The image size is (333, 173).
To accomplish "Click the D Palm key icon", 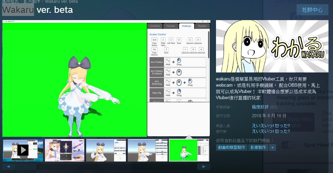I will click(x=179, y=40).
